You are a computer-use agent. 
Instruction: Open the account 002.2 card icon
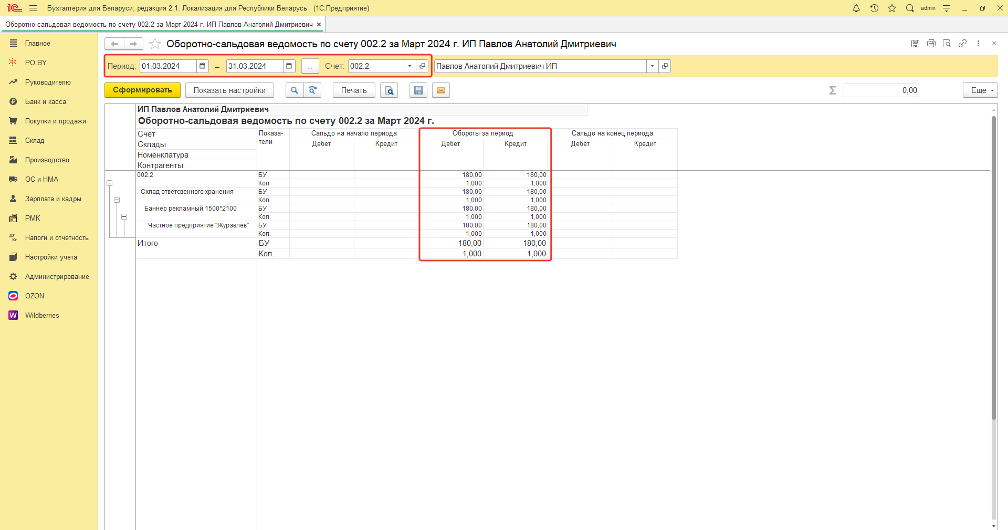[x=423, y=66]
